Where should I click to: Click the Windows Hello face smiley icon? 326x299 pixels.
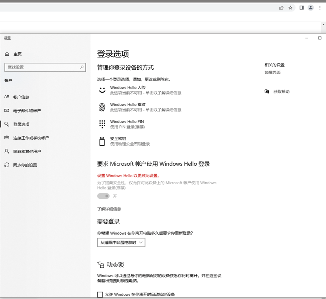[102, 90]
